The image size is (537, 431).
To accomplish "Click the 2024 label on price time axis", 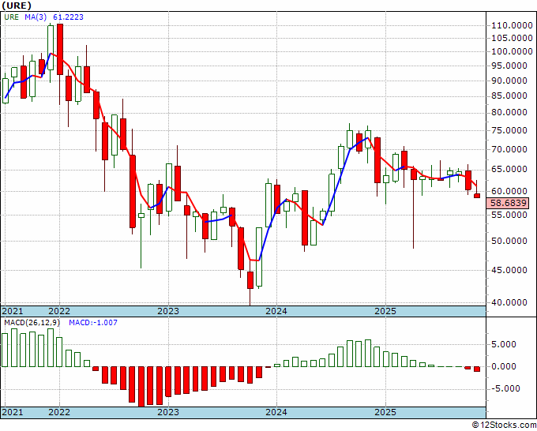I will (x=276, y=312).
